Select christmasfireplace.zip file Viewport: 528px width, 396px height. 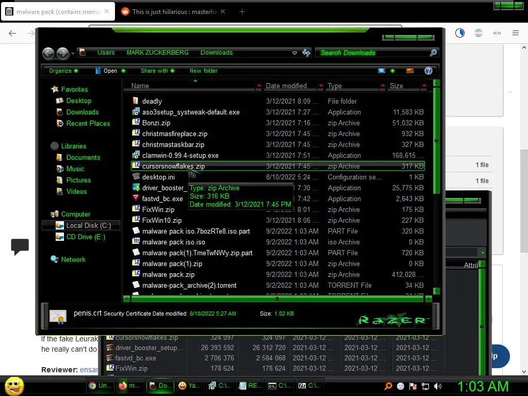(x=175, y=134)
